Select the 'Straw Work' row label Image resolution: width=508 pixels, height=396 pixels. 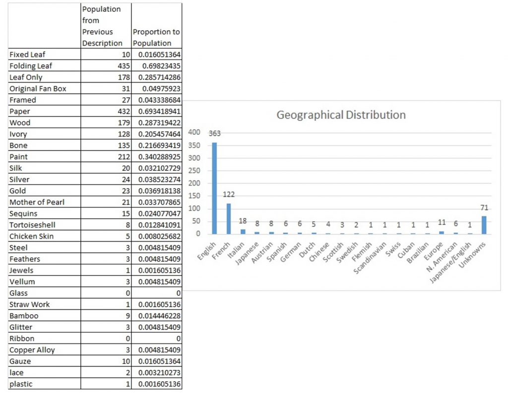click(44, 304)
